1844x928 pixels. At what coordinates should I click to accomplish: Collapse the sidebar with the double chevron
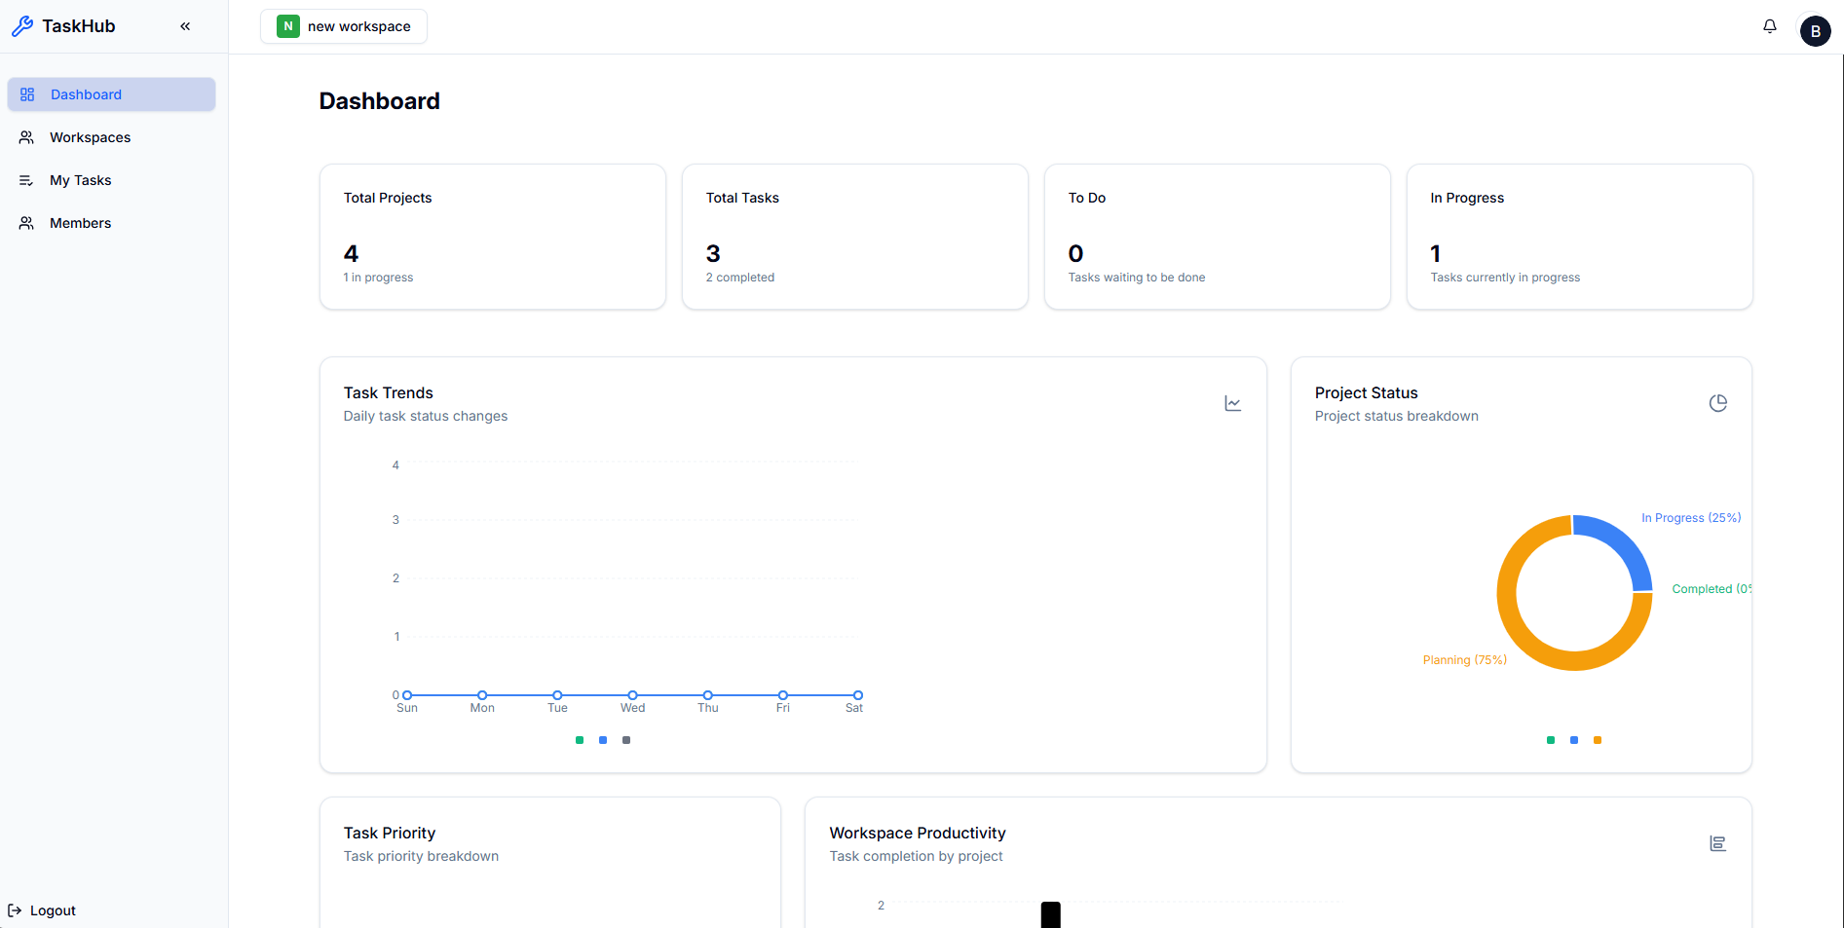pos(185,26)
